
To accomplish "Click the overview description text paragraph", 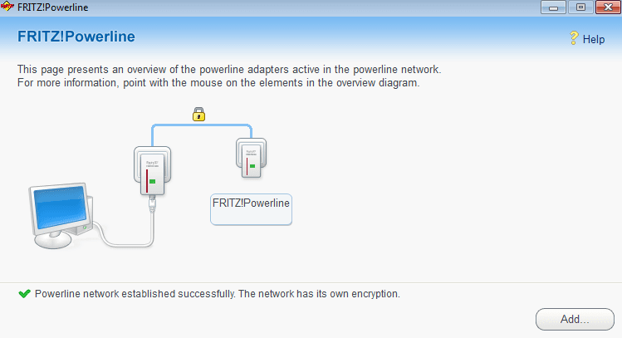I will point(229,76).
